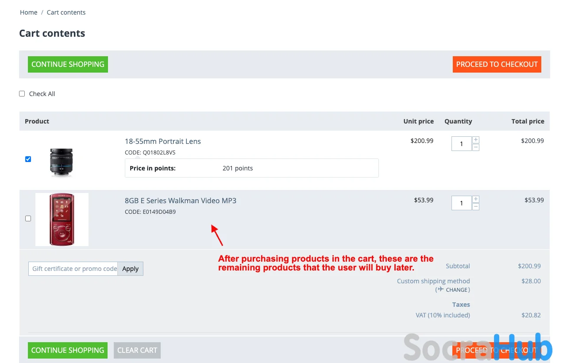This screenshot has width=563, height=363.
Task: Change the custom shipping method
Action: pyautogui.click(x=457, y=290)
